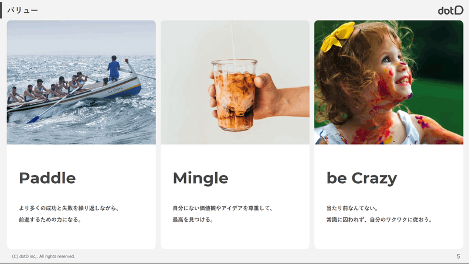The image size is (469, 264).
Task: Click the 常識に囚われず text line
Action: point(379,220)
